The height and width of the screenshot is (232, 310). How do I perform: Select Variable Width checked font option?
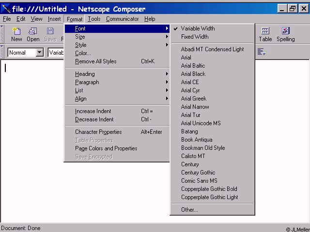[x=212, y=29]
